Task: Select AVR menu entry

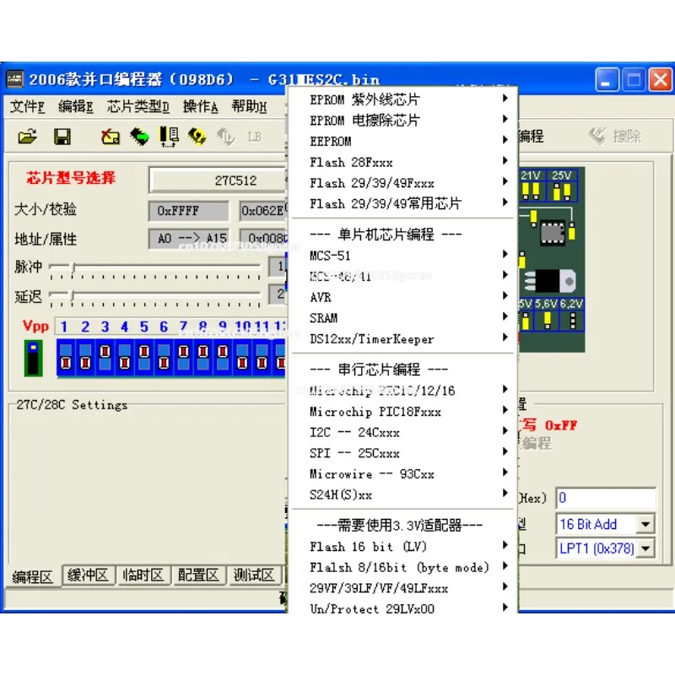Action: click(x=403, y=297)
